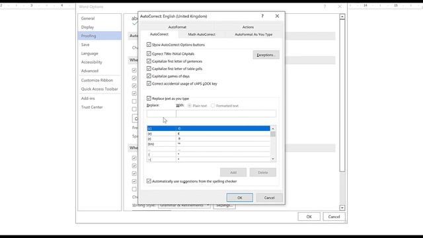Close the AutoCorrect dialog with X

tap(277, 16)
